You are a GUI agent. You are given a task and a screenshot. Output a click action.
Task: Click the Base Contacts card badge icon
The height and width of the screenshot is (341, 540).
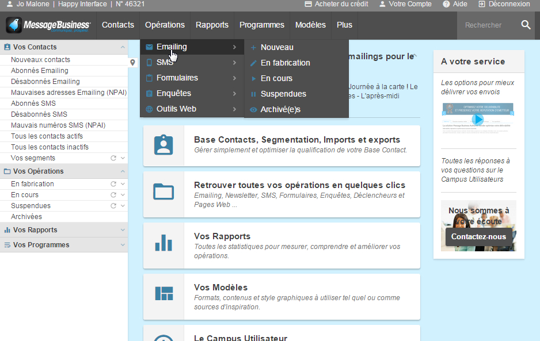pyautogui.click(x=163, y=145)
